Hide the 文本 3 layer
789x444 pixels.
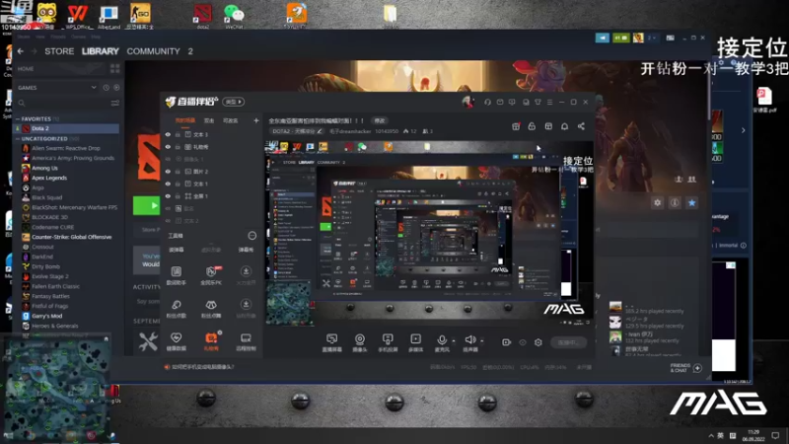click(168, 135)
